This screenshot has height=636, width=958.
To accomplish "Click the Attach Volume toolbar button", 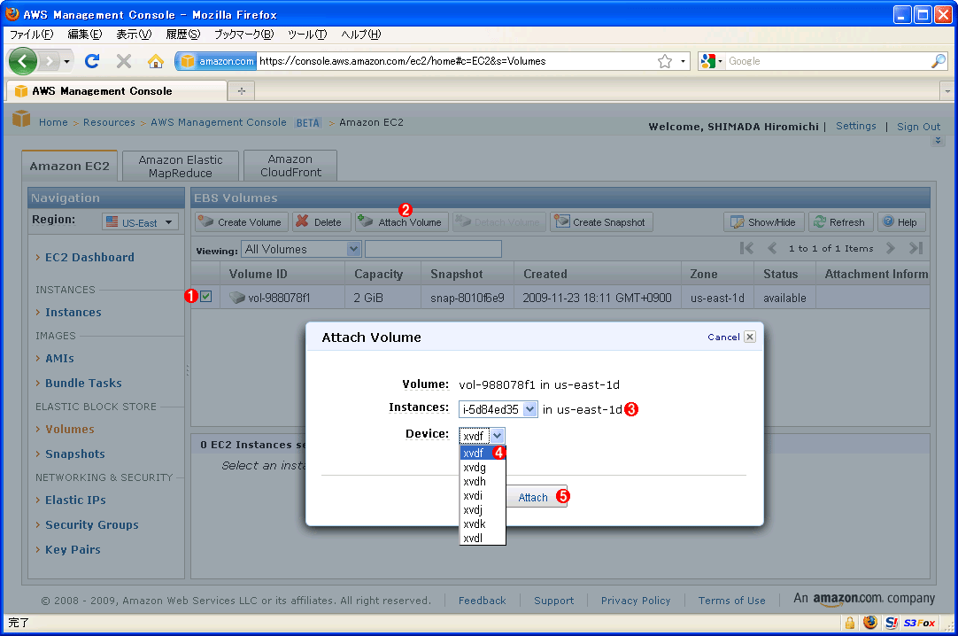I will coord(401,221).
